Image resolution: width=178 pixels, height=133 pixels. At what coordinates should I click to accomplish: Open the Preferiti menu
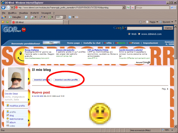(34, 13)
